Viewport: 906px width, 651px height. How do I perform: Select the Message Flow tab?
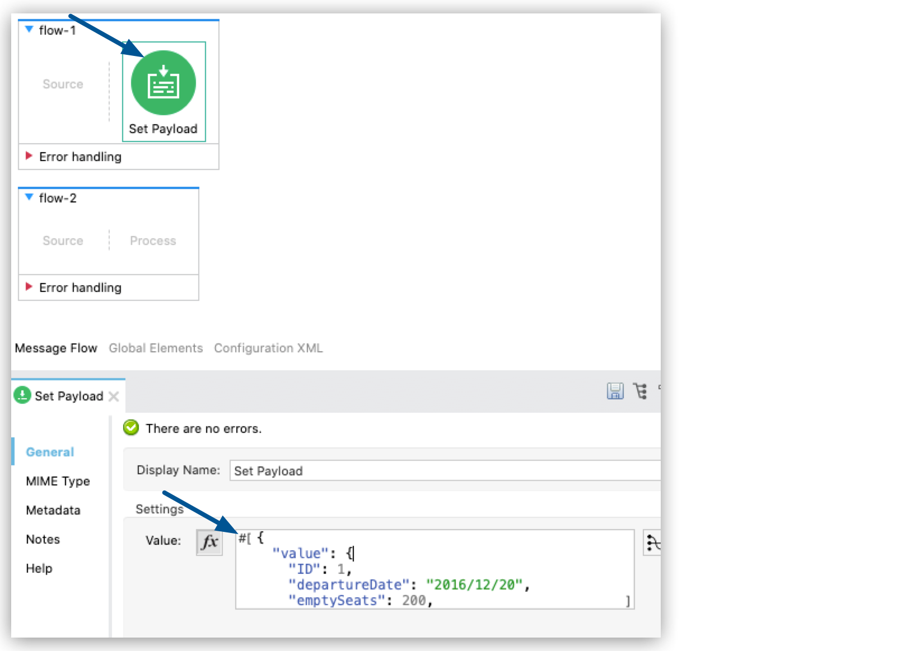click(56, 348)
